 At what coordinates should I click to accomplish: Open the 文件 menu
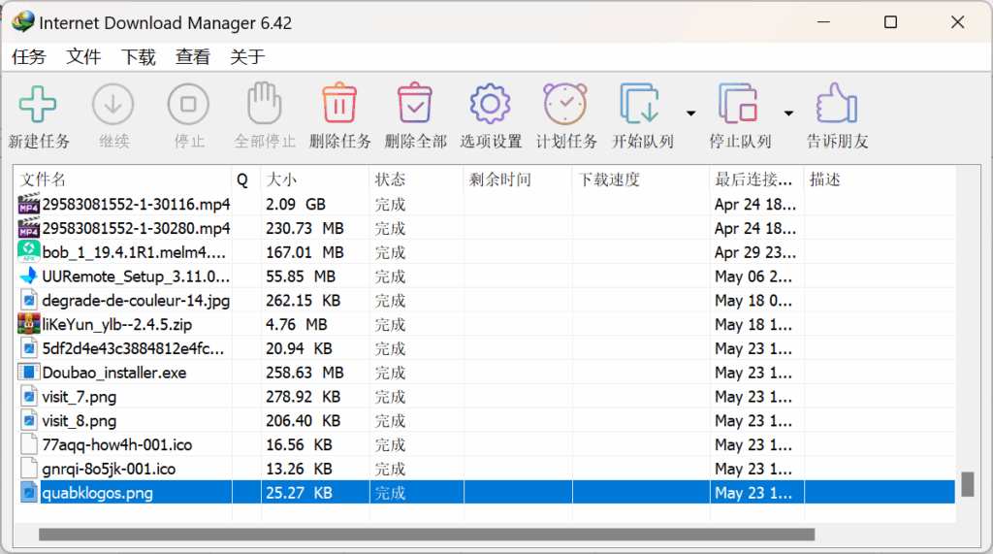coord(83,57)
